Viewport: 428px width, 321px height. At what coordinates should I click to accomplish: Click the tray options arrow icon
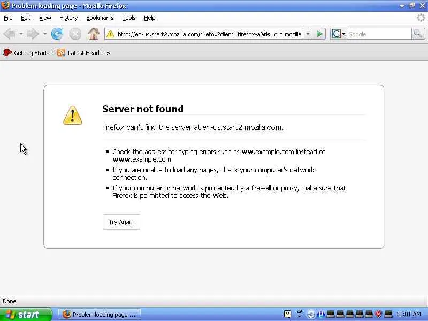(x=299, y=314)
